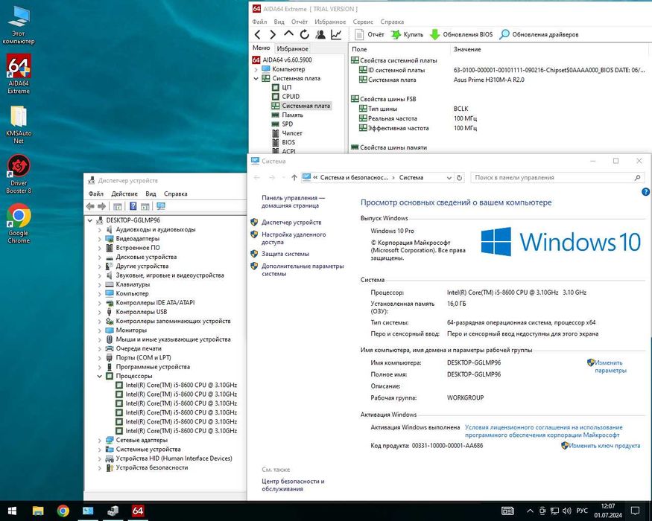Expand Компьютер node in AIDA64 tree
652x521 pixels.
tap(256, 69)
